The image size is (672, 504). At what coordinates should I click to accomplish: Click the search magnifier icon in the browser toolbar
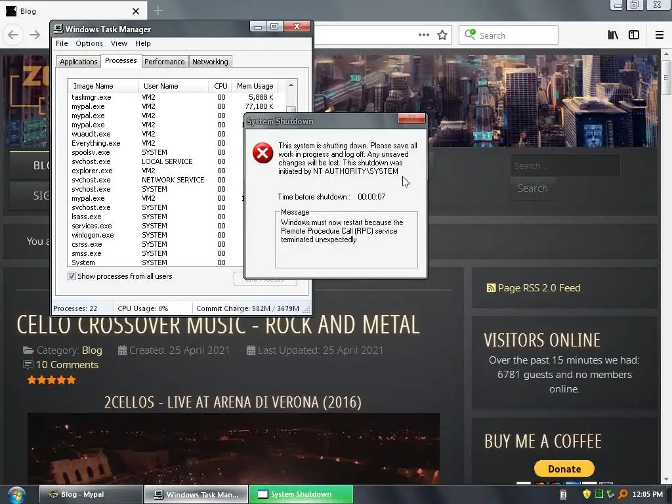tap(470, 34)
